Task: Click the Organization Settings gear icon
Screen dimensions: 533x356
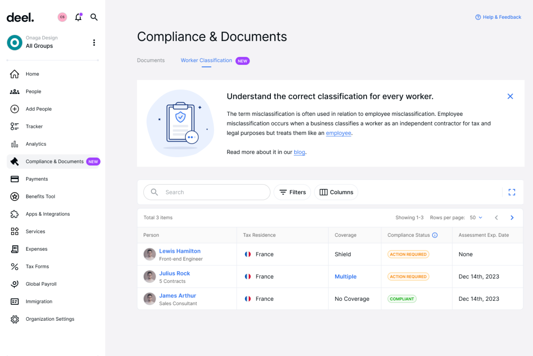Action: click(14, 319)
